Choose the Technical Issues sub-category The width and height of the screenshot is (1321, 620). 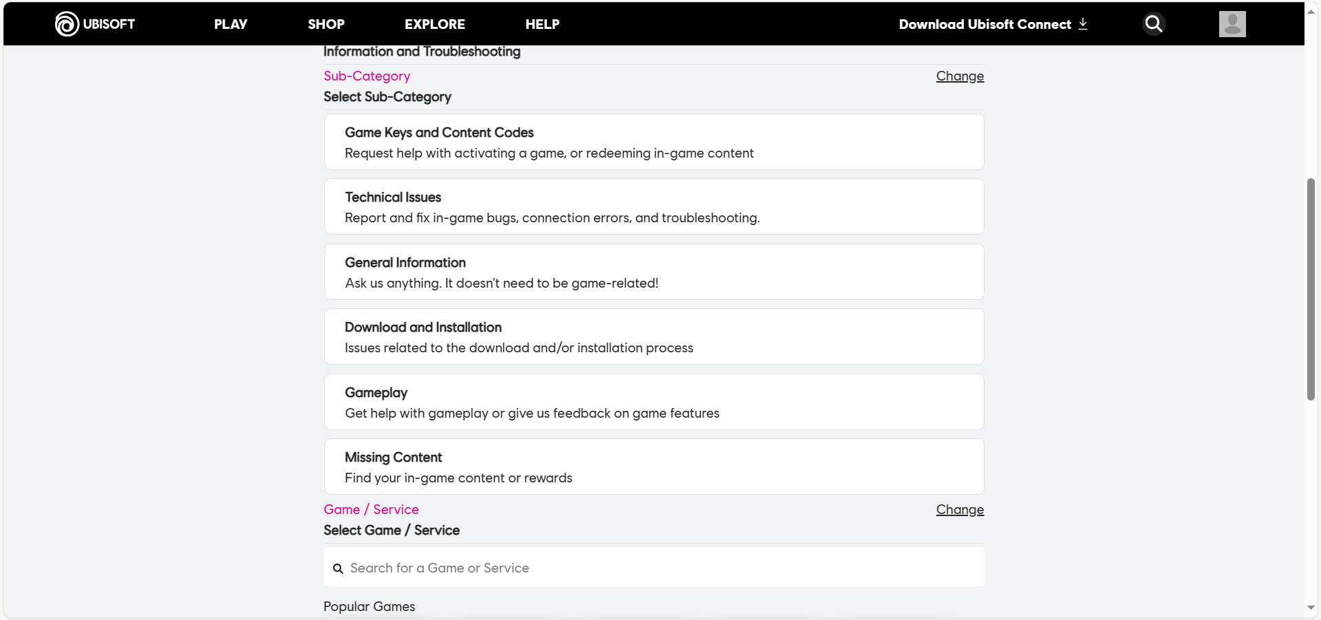[654, 207]
